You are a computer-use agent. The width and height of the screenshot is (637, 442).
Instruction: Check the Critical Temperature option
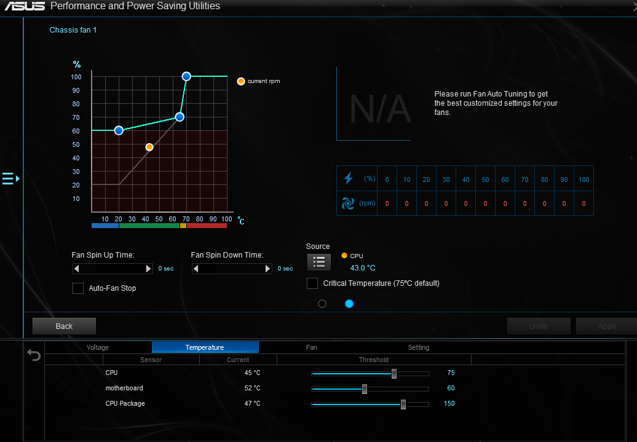pos(312,283)
